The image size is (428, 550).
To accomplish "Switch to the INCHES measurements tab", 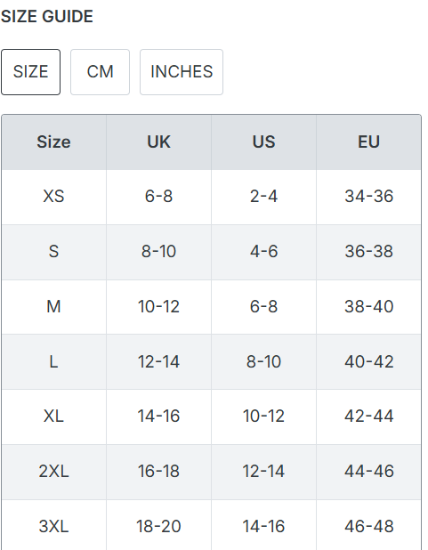I will tap(182, 72).
